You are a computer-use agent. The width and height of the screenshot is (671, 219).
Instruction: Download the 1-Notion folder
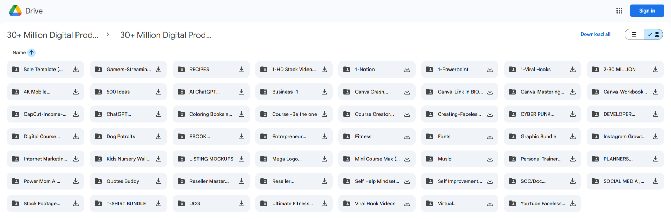coord(407,70)
